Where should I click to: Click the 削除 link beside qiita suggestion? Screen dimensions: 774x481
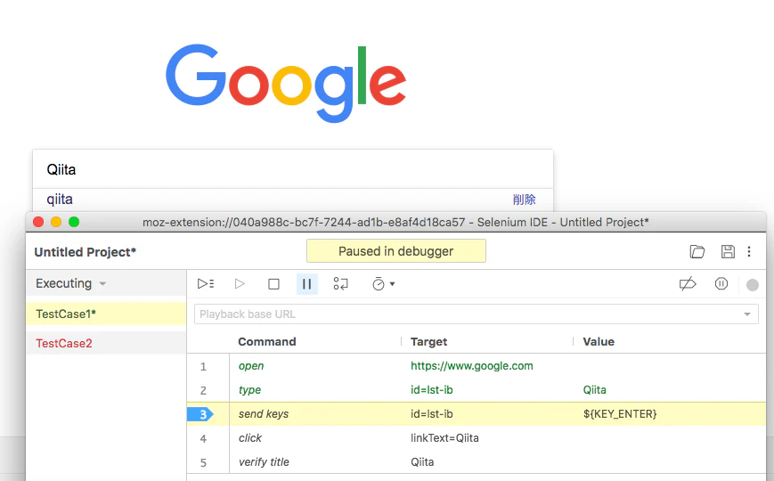coord(525,200)
